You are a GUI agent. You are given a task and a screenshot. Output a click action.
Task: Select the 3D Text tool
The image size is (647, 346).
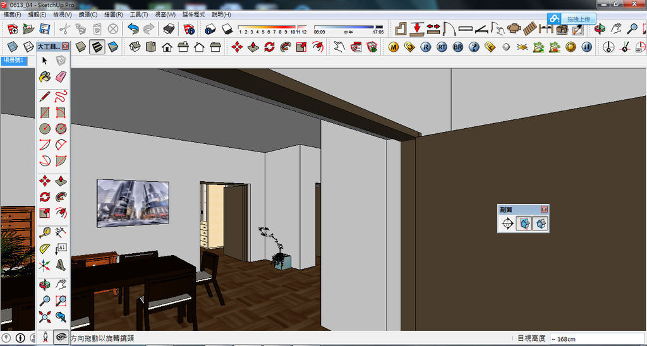click(61, 265)
